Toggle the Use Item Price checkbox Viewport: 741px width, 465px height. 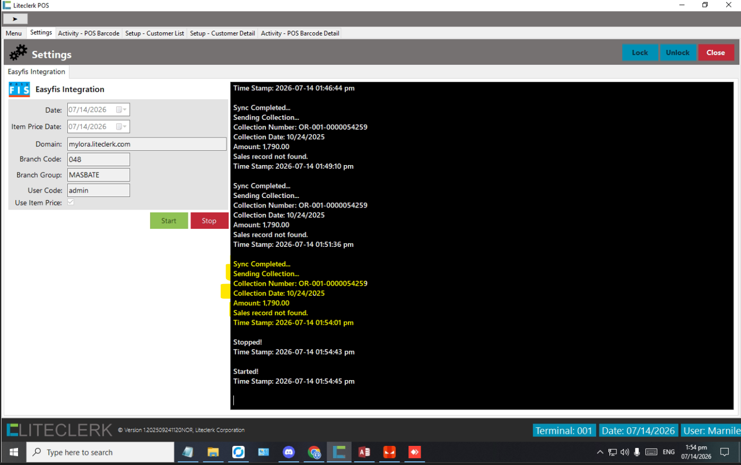point(71,202)
